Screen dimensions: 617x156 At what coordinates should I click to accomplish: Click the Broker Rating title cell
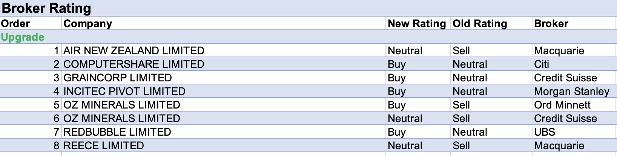click(x=46, y=8)
